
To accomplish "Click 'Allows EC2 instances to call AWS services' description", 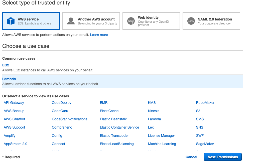I will coord(48,70).
